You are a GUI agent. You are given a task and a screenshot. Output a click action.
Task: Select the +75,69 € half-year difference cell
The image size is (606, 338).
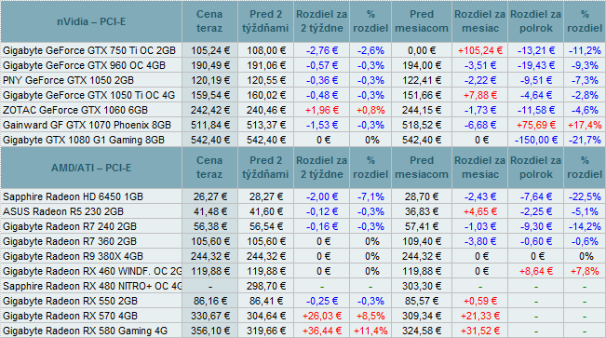[535, 125]
